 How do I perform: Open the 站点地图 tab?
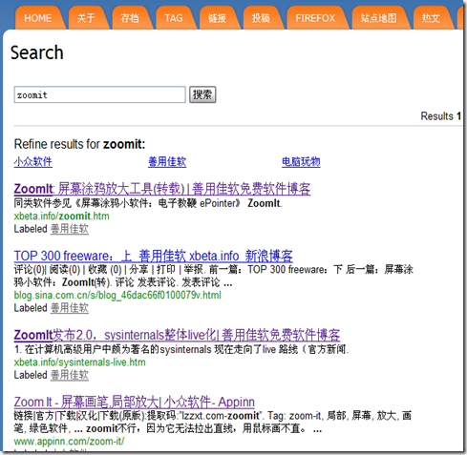pos(378,18)
